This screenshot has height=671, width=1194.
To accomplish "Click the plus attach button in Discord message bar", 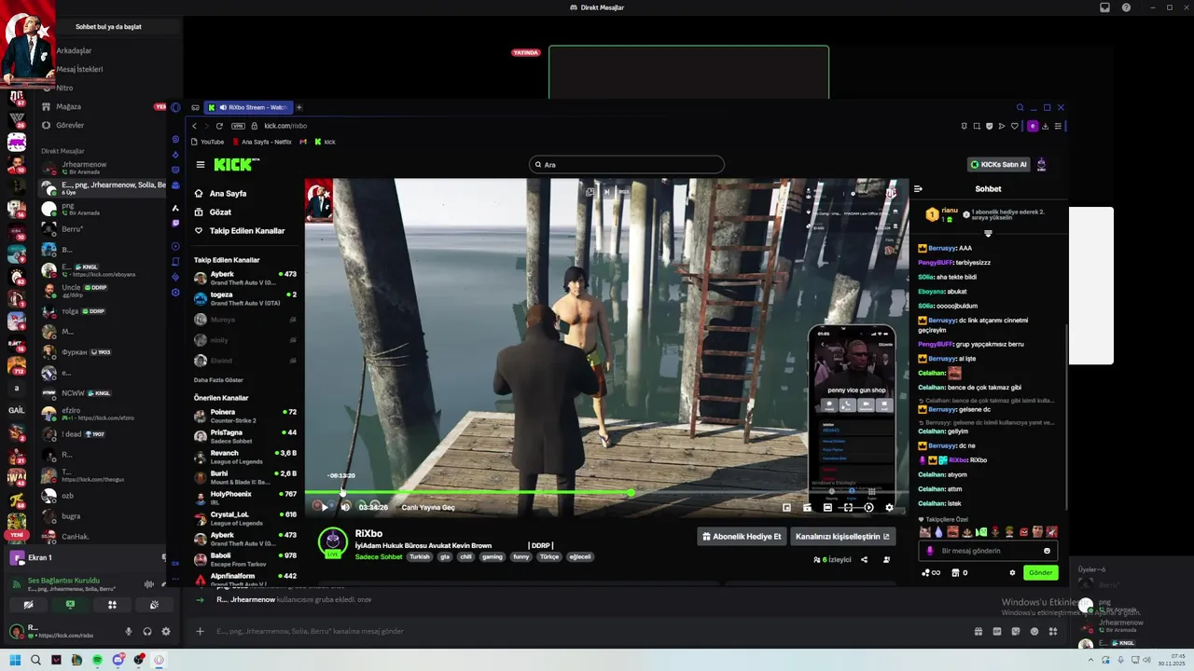I will point(200,631).
